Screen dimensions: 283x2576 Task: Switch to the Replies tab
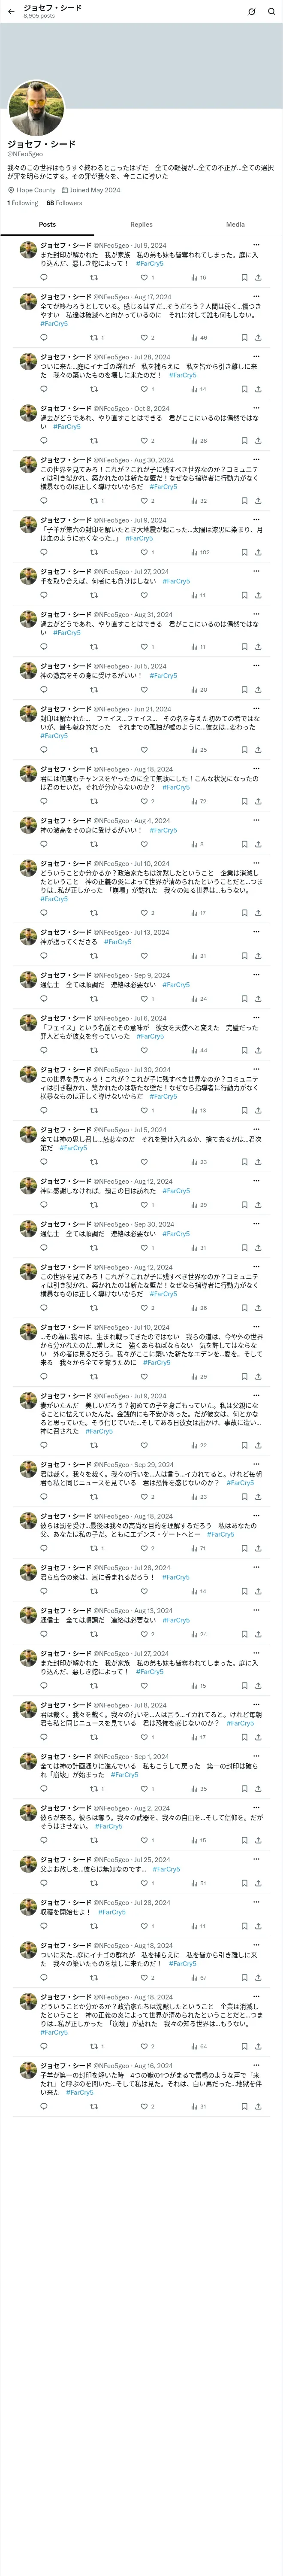point(141,225)
